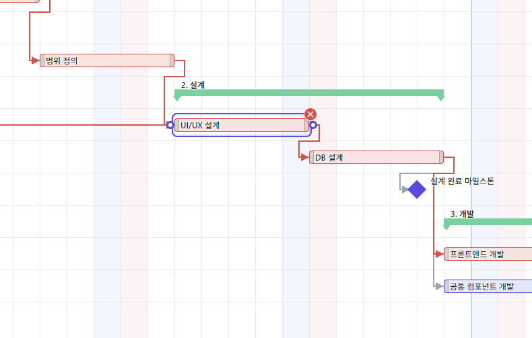Select the 공통 컴포넌트 개발 task bar

(488, 286)
